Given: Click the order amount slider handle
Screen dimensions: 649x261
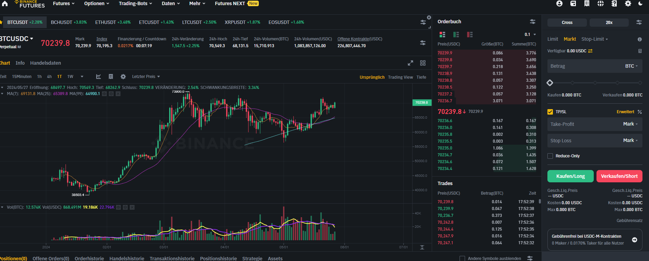Looking at the screenshot, I should [550, 83].
